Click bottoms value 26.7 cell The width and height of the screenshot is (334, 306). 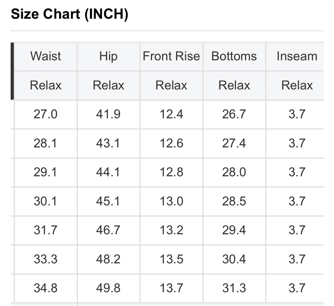point(234,114)
